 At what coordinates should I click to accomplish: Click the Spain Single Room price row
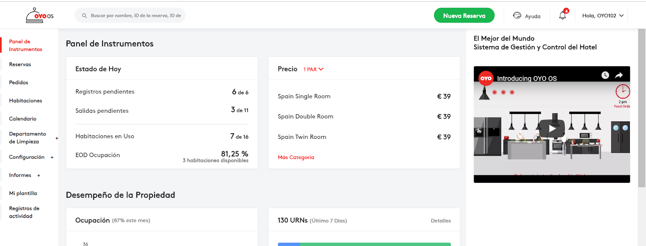(364, 96)
